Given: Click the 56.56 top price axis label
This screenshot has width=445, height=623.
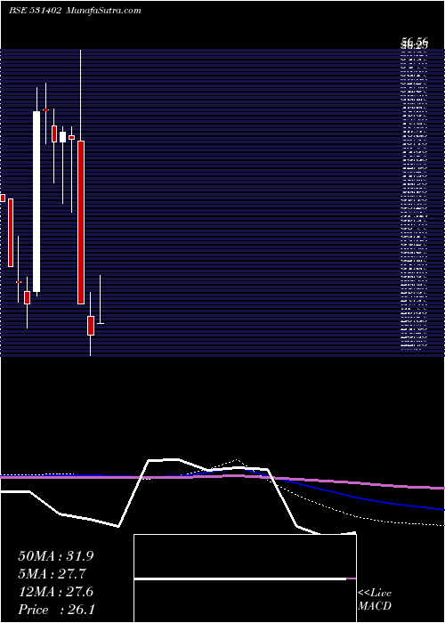Looking at the screenshot, I should click(x=415, y=42).
